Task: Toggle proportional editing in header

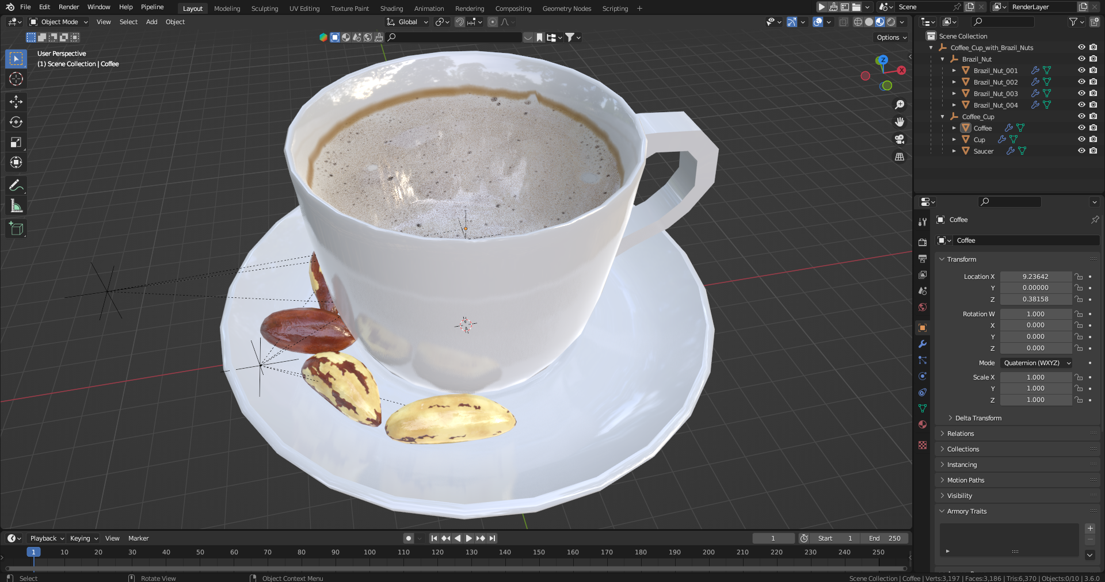Action: click(x=492, y=22)
